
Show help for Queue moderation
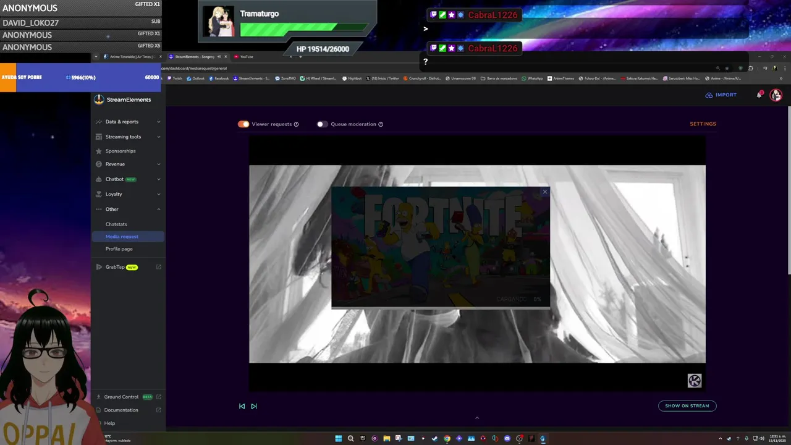coord(381,124)
